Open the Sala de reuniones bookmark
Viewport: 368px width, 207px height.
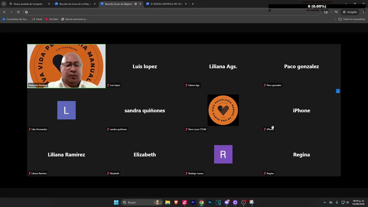74,19
